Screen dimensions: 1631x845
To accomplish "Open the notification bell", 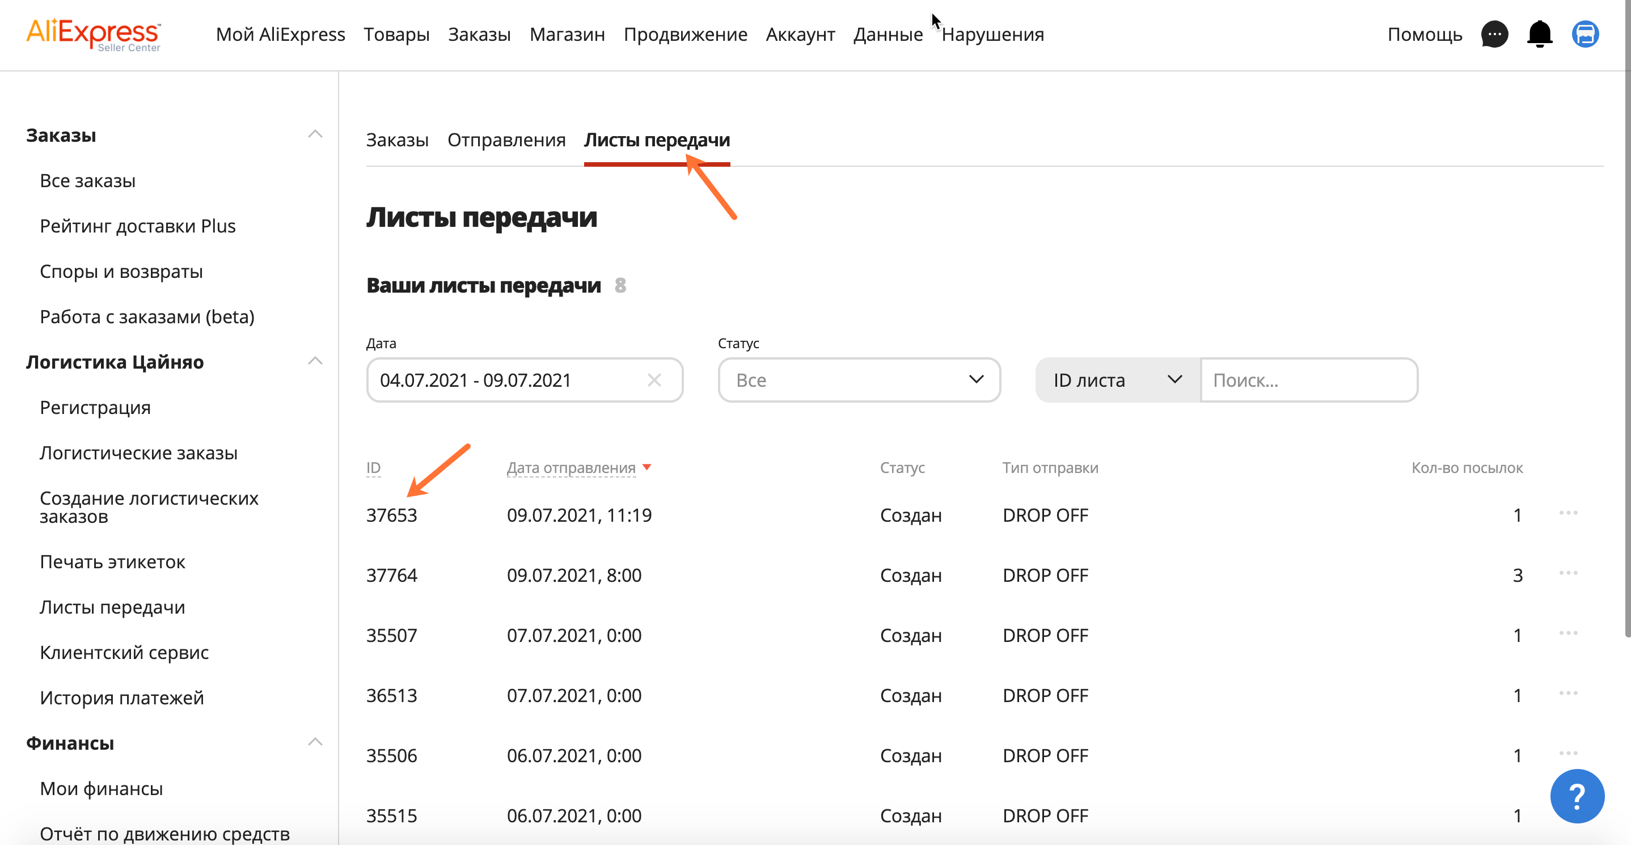I will pos(1540,35).
